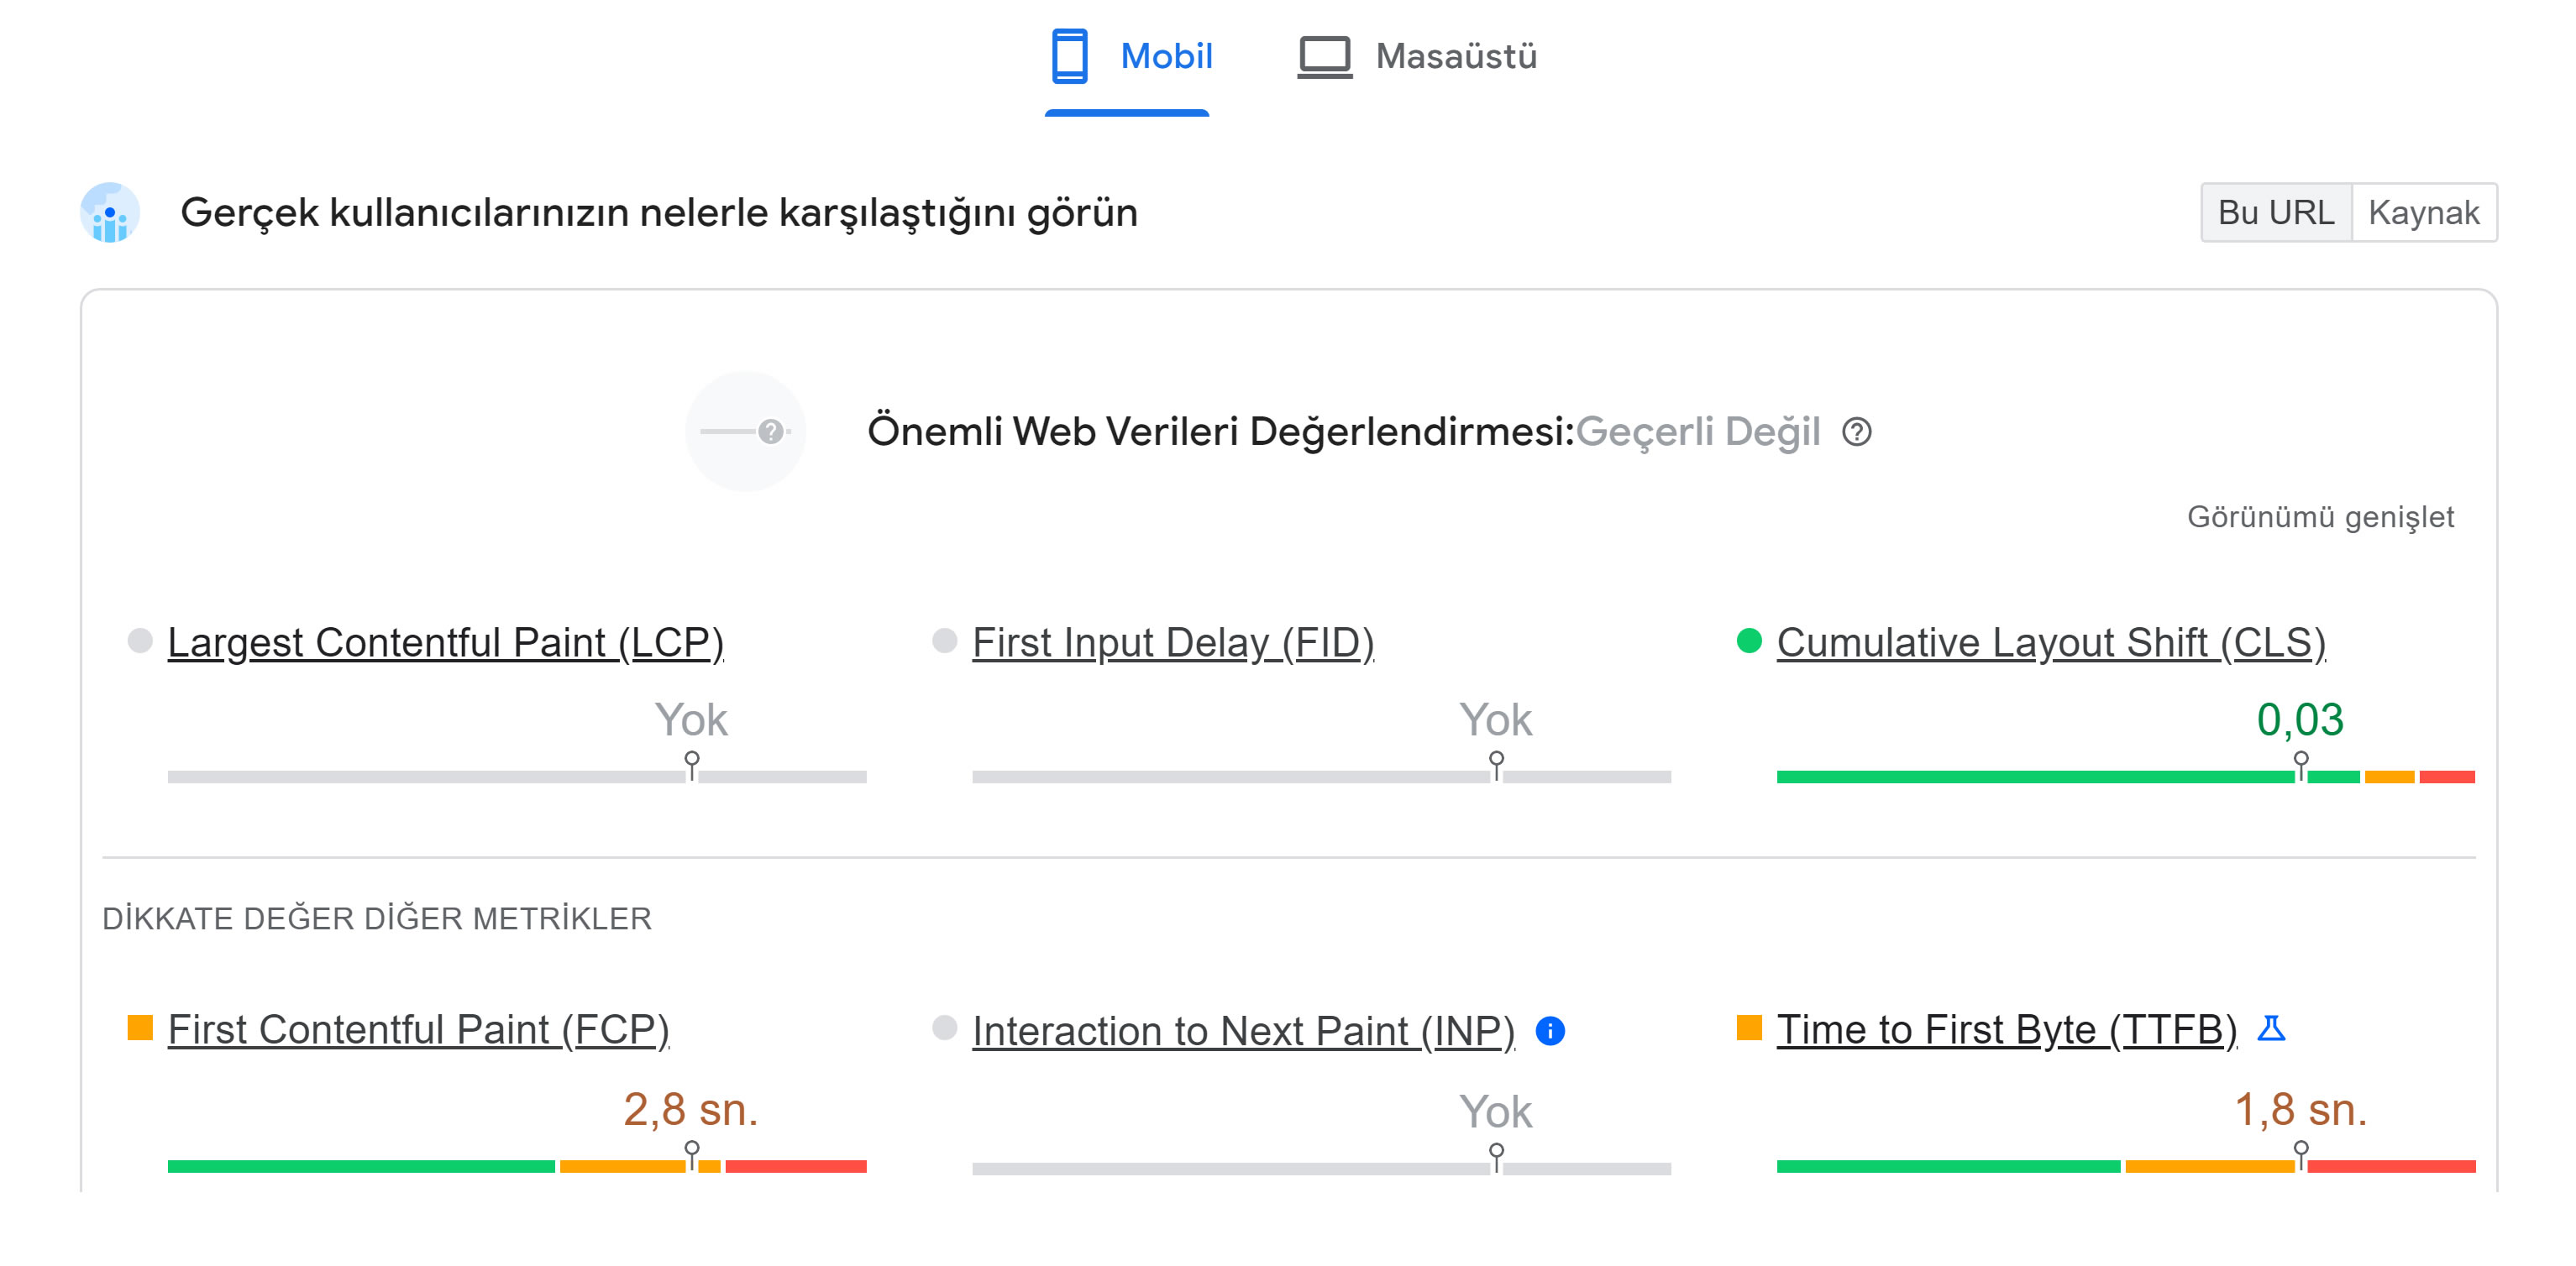Click the gray assessment gauge icon

pos(745,432)
